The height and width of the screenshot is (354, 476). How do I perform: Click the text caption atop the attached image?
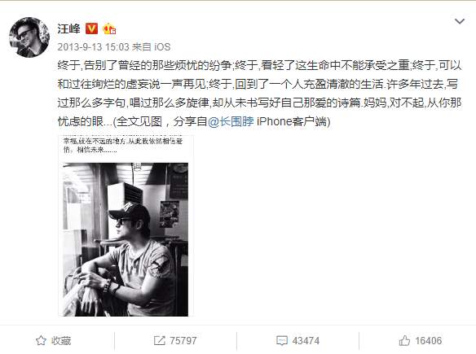click(123, 145)
